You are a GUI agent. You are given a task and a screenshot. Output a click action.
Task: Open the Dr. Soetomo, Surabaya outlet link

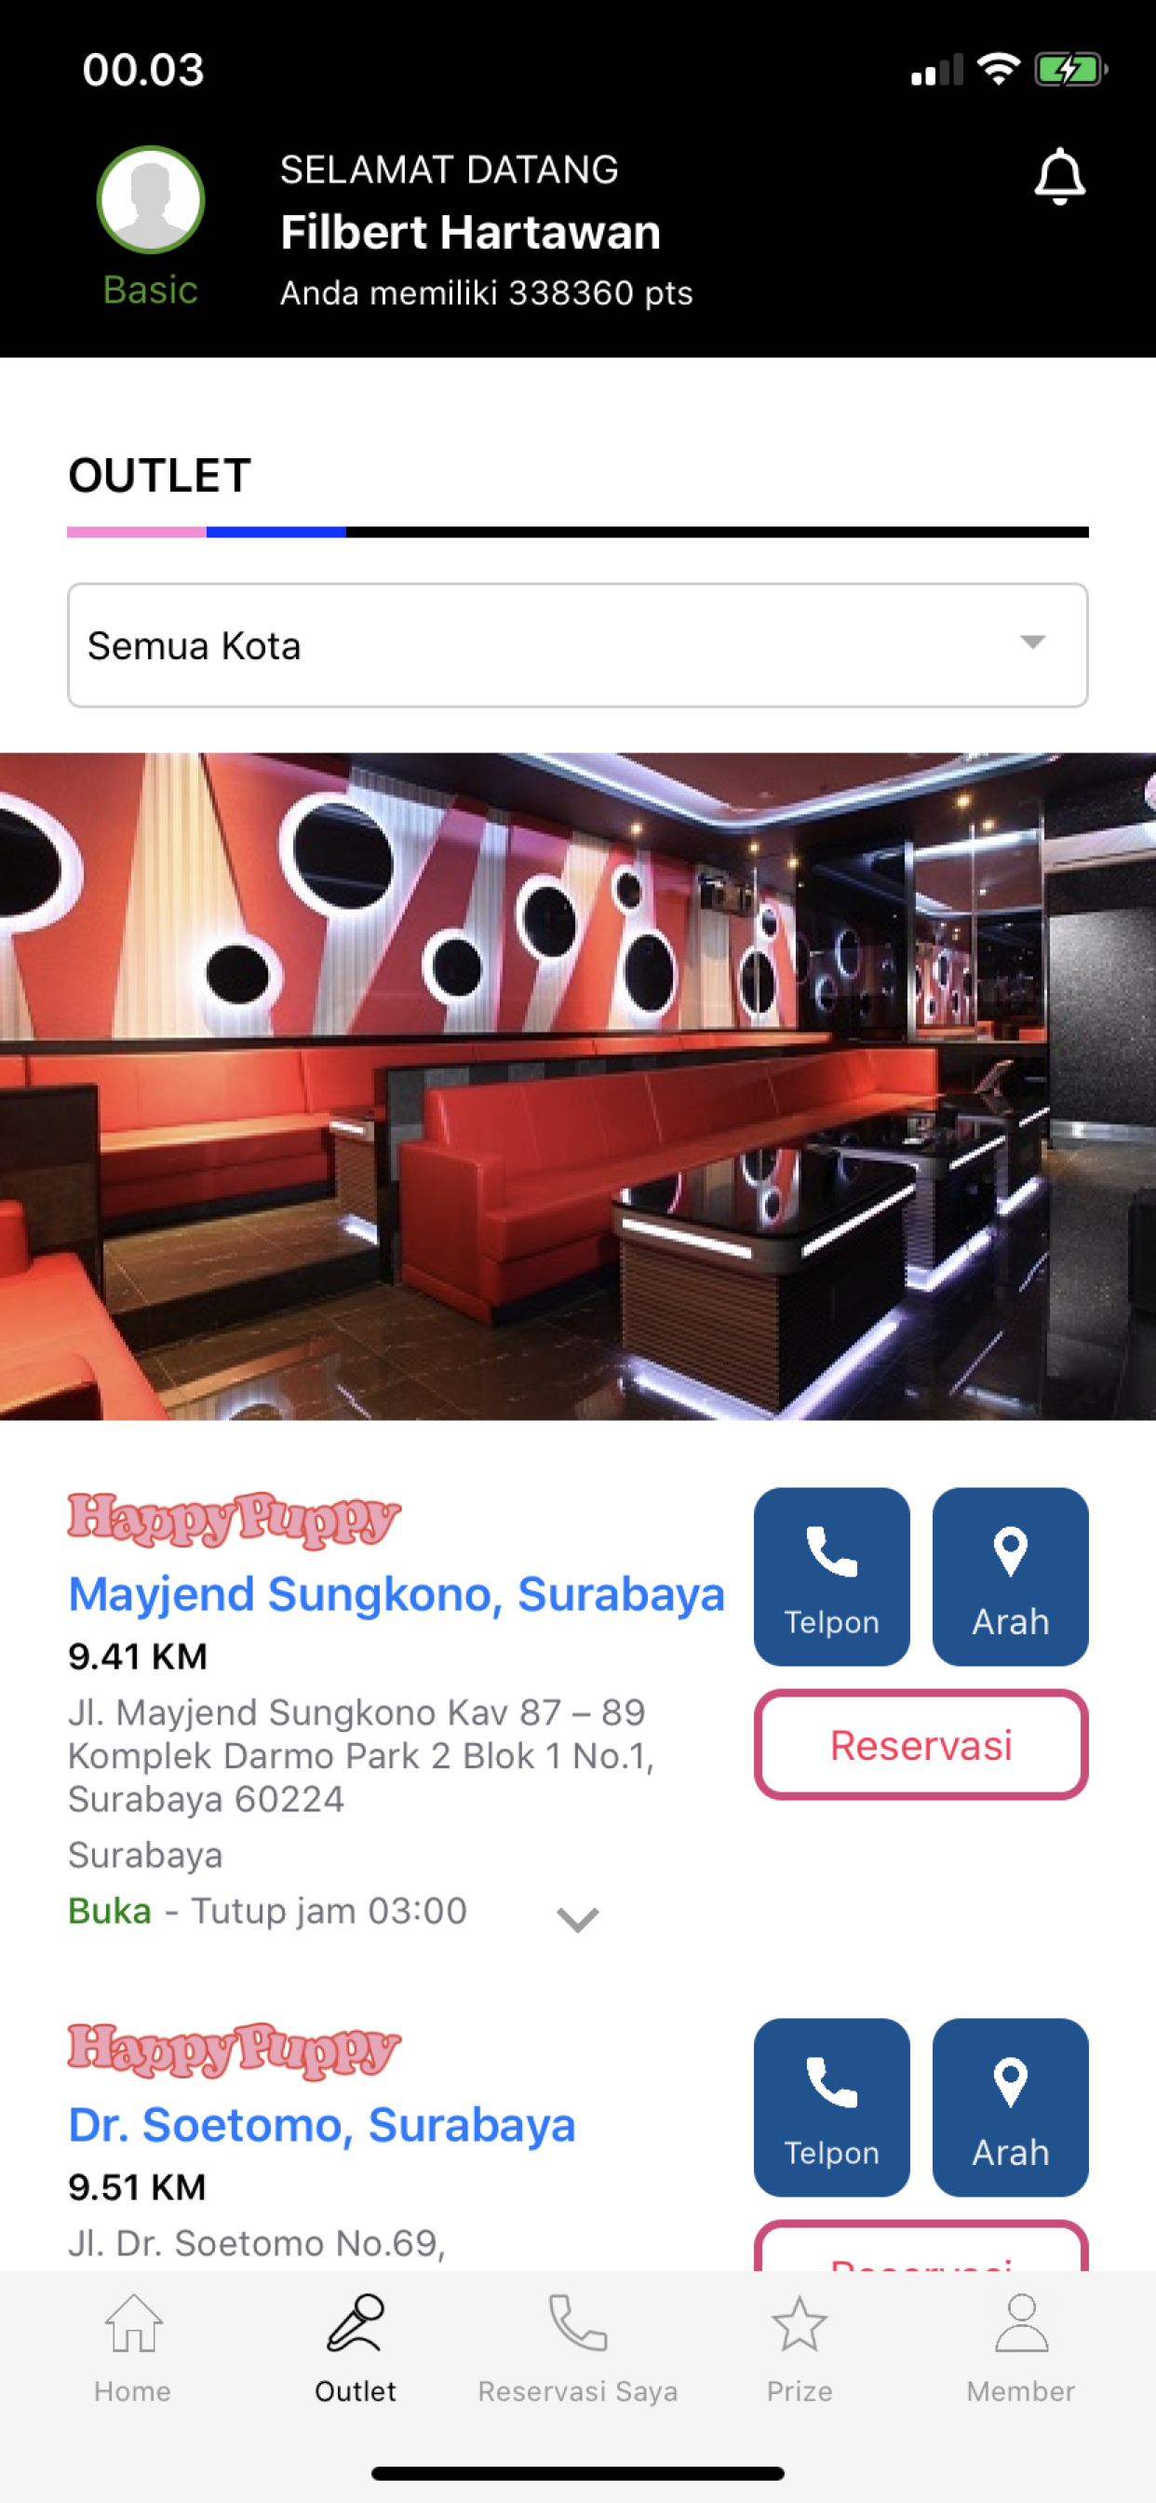(x=321, y=2125)
